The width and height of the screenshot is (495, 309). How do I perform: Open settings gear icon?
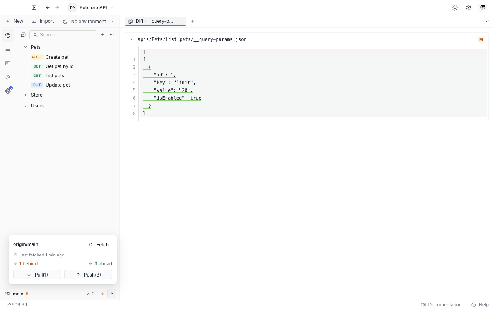coord(469,8)
